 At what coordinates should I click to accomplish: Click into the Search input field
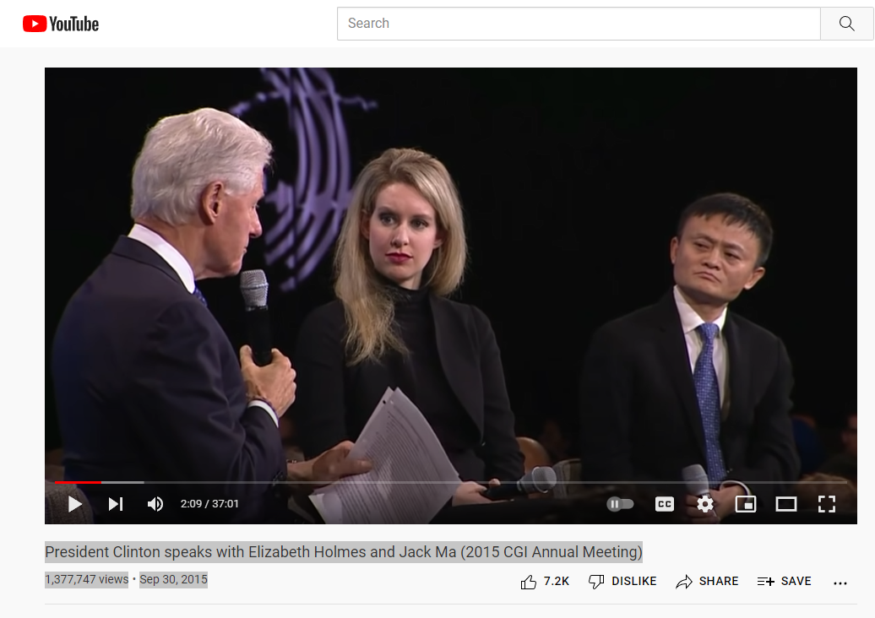pyautogui.click(x=579, y=24)
